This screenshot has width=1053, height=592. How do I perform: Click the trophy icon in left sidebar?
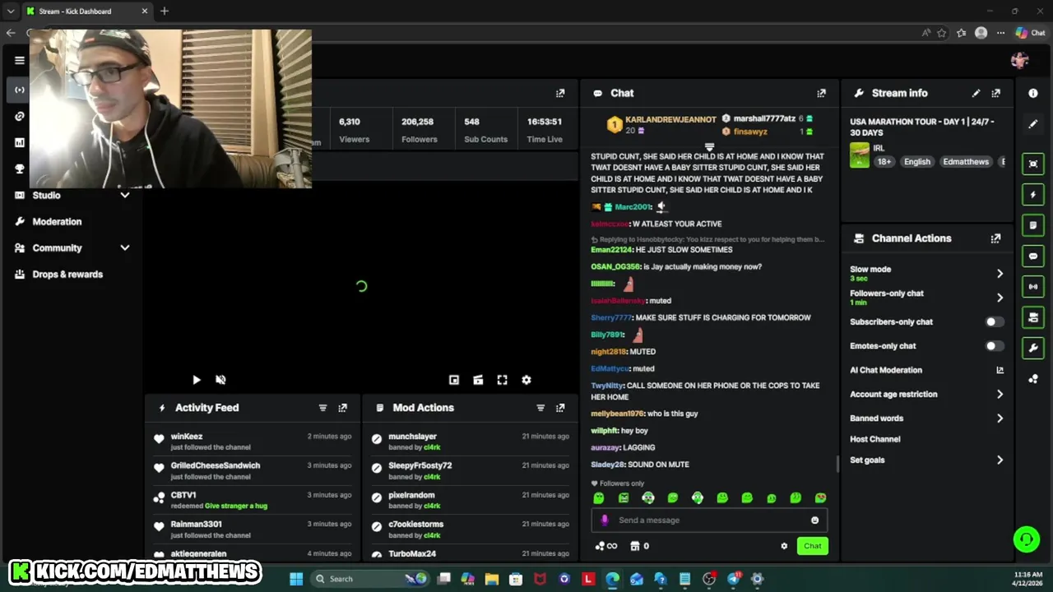tap(20, 169)
